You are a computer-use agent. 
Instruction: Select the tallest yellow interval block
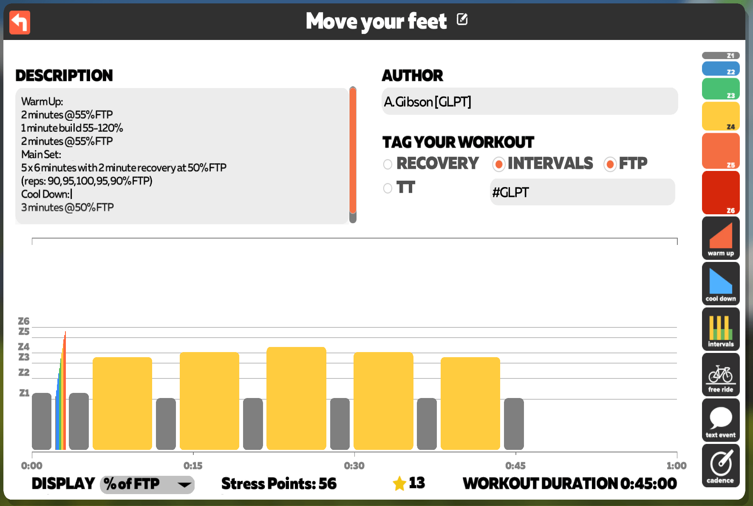tap(296, 398)
